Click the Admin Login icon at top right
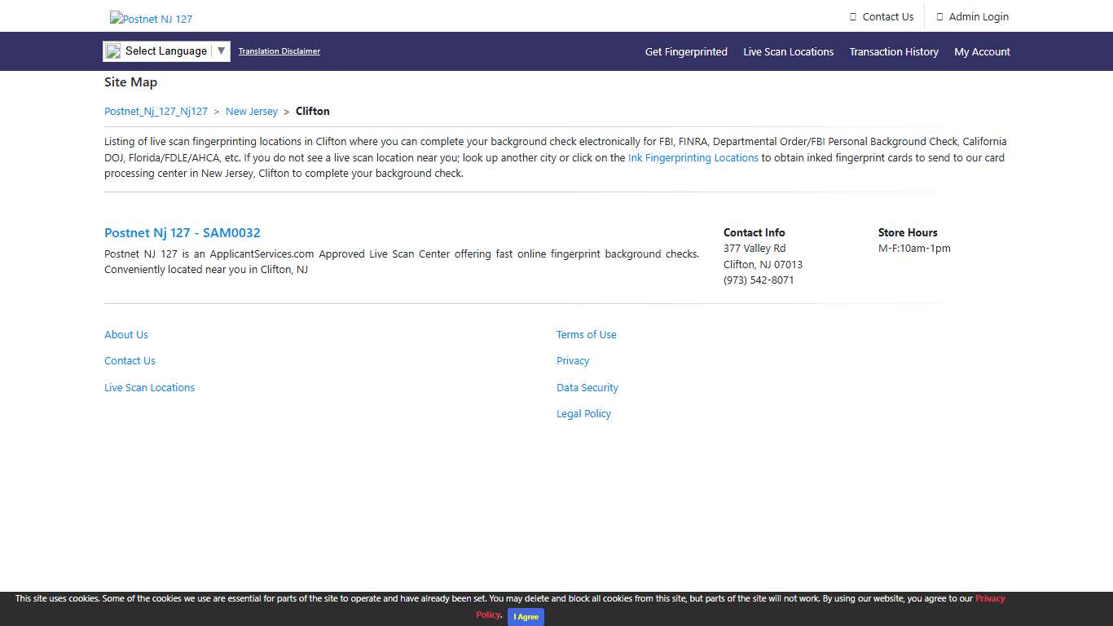This screenshot has width=1113, height=626. coord(938,15)
